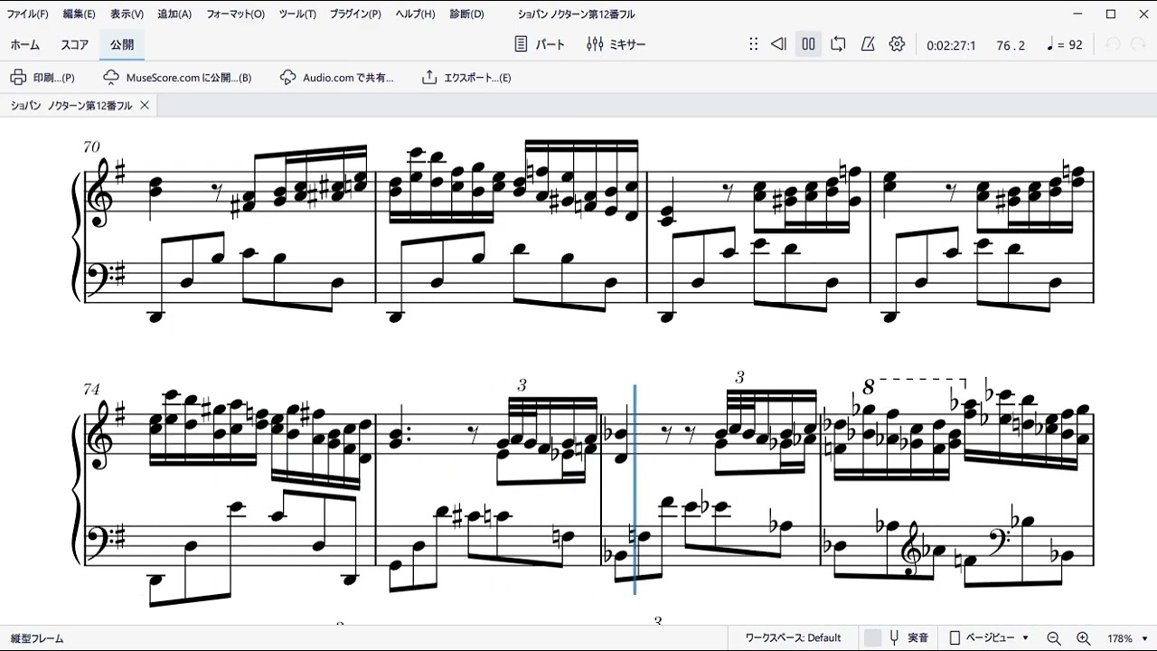The height and width of the screenshot is (651, 1157).
Task: Click the undo arrow
Action: pyautogui.click(x=1114, y=44)
